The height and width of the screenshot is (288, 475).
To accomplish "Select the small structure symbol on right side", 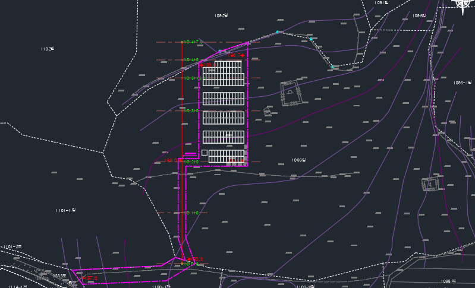I will [x=430, y=183].
